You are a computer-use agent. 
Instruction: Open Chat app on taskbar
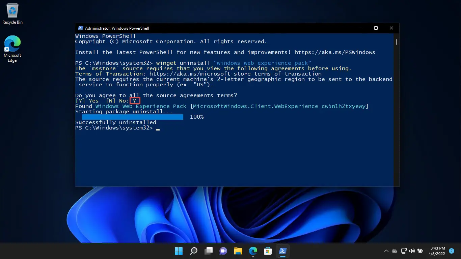tap(223, 251)
